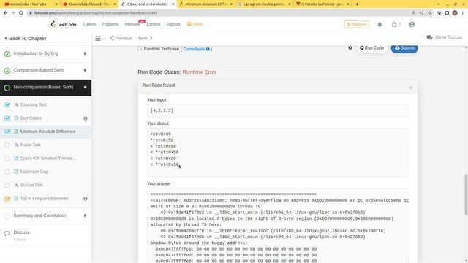Switch to the C Pointer to Pointer tab
Screen dimensions: 468x263
point(322,4)
